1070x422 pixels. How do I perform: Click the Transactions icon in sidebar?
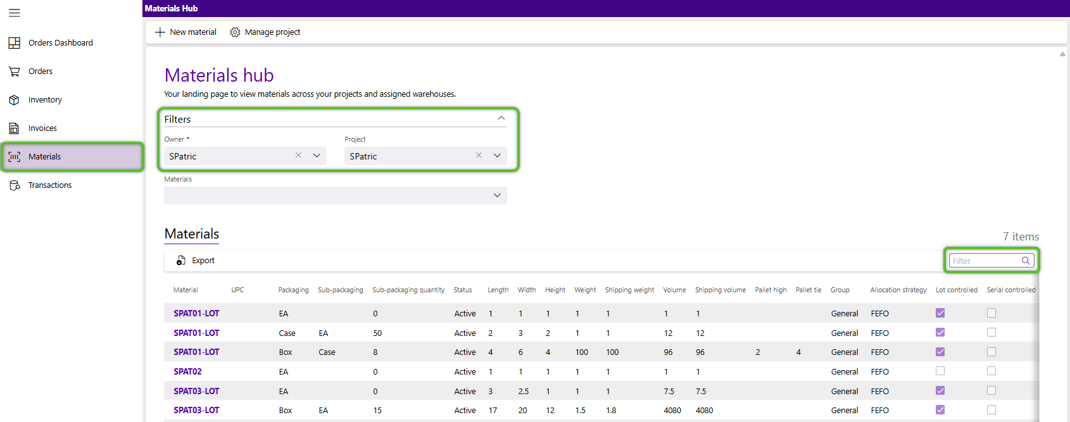coord(15,185)
